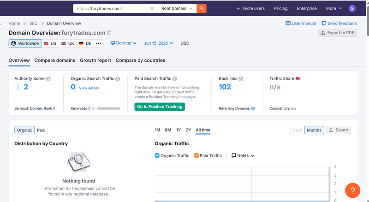This screenshot has width=369, height=202.
Task: Click Semrush Domain Rank value 0
Action: coord(54,108)
